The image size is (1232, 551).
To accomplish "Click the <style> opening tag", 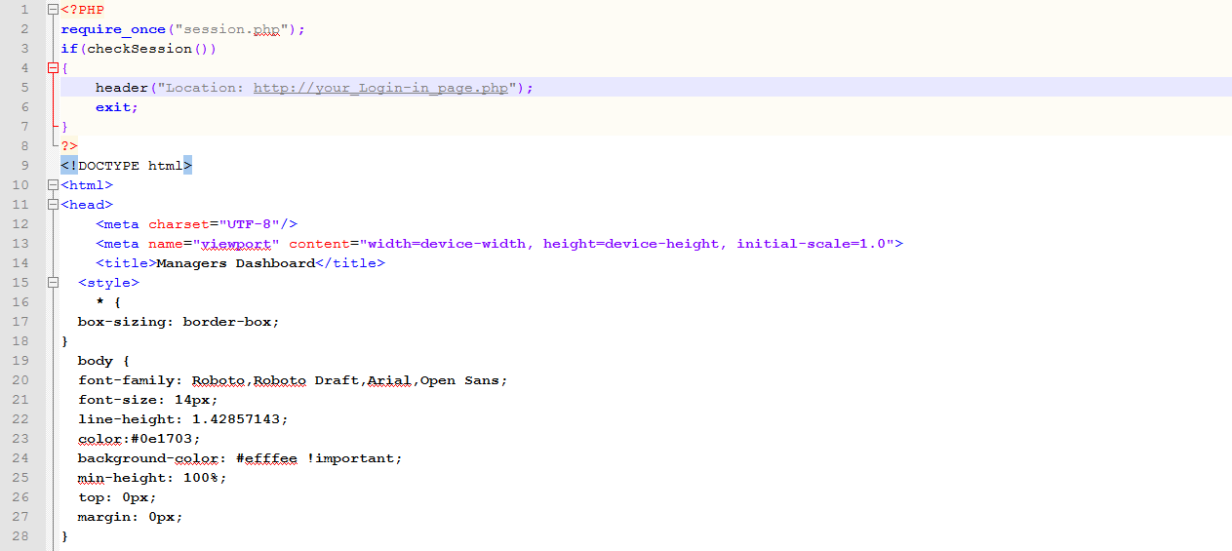I will point(108,283).
